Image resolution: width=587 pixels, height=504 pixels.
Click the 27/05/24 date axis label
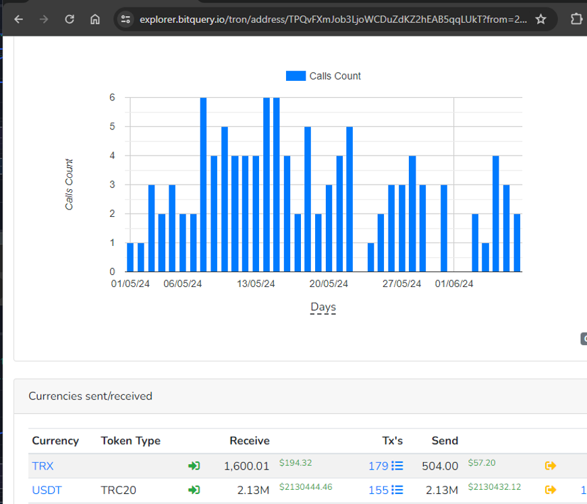(401, 284)
